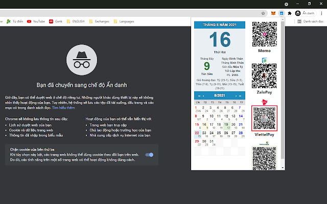Select day 28 in the calendar grid
This screenshot has width=327, height=204.
pos(242,134)
